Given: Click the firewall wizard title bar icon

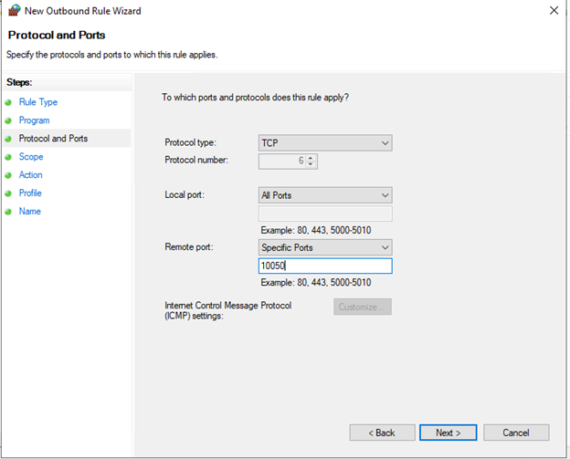Looking at the screenshot, I should (x=15, y=10).
